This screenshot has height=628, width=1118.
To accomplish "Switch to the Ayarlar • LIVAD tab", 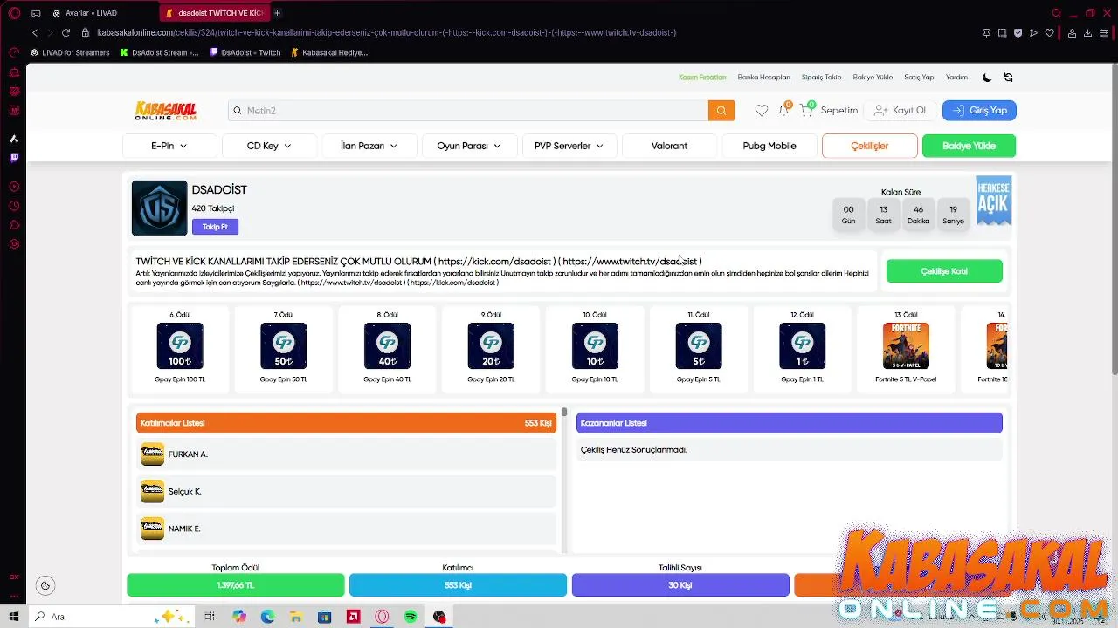I will (x=91, y=13).
